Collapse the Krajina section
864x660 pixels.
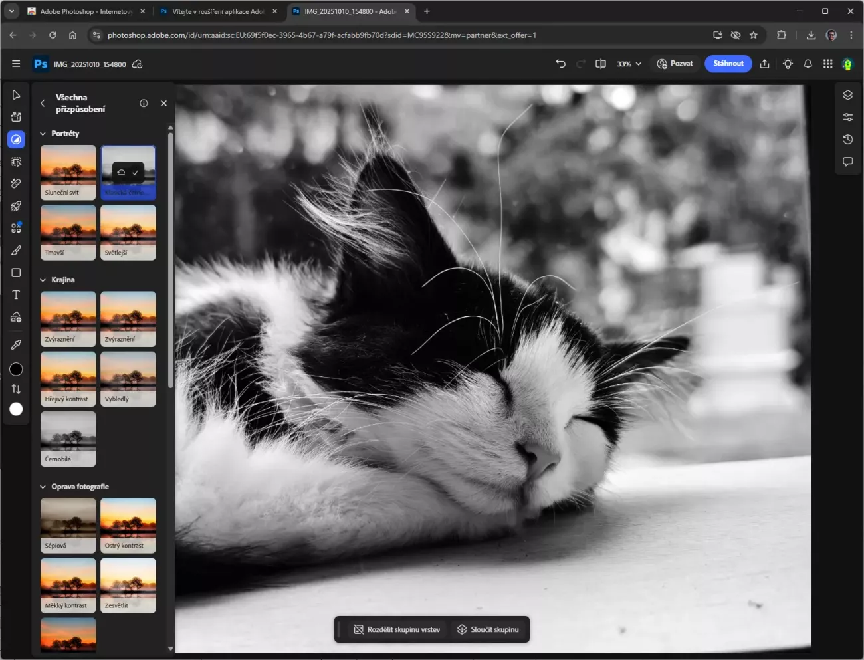[x=43, y=280]
